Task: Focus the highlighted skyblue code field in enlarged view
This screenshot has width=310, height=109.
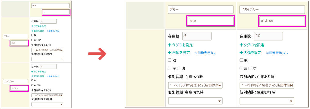Action: [282, 21]
